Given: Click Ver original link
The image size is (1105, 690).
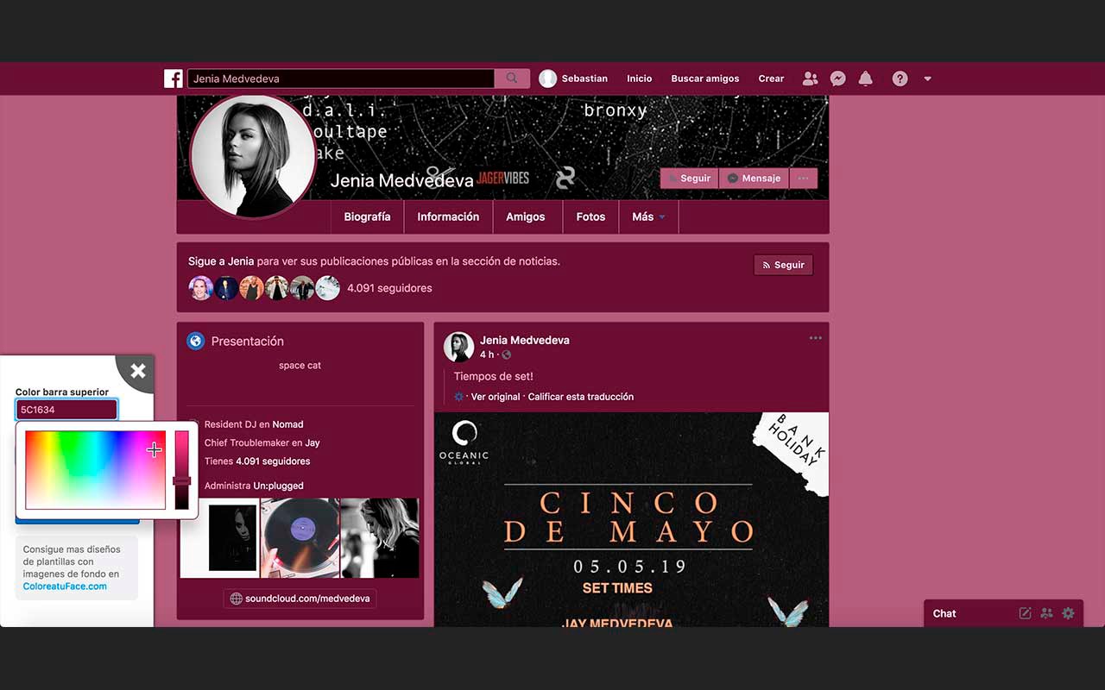Looking at the screenshot, I should [x=496, y=397].
